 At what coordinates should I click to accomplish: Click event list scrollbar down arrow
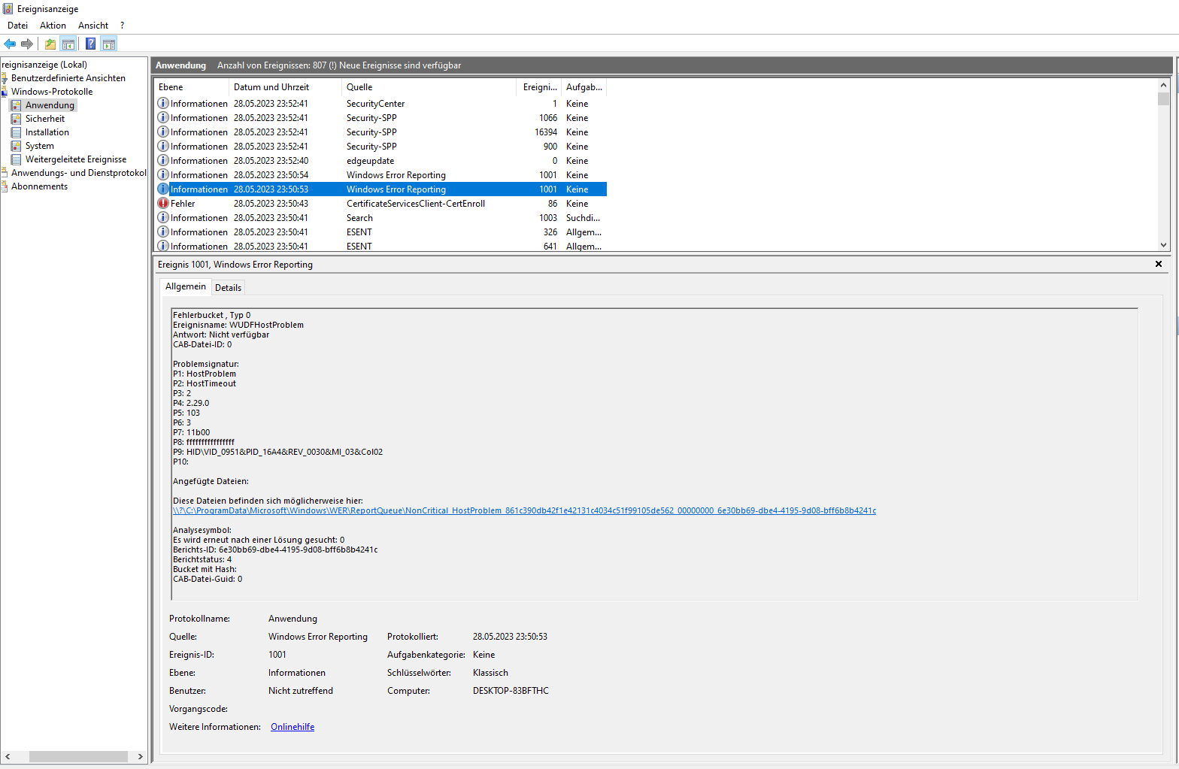pyautogui.click(x=1163, y=244)
